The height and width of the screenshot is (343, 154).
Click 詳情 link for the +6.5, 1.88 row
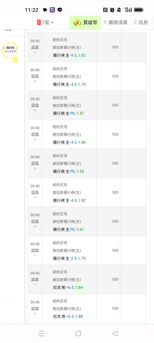(35, 308)
